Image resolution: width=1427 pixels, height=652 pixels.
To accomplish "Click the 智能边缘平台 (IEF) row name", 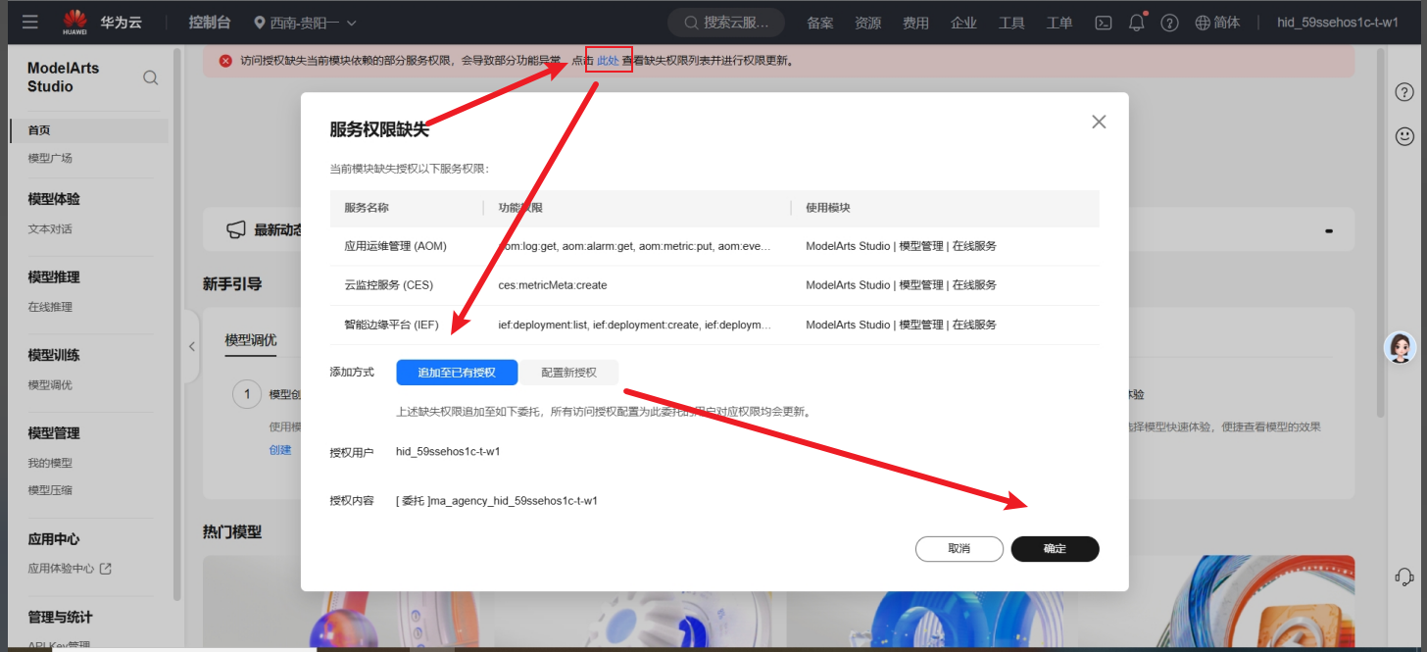I will 391,325.
